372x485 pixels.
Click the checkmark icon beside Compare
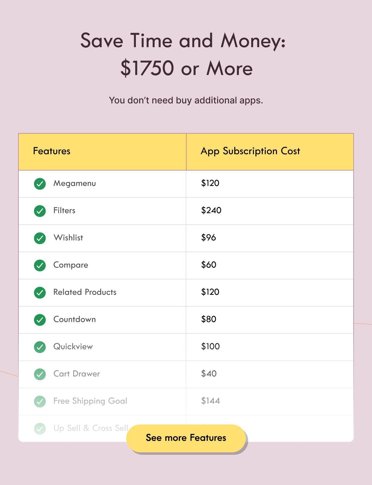point(40,265)
